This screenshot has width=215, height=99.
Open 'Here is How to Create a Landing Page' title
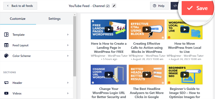coord(109,48)
